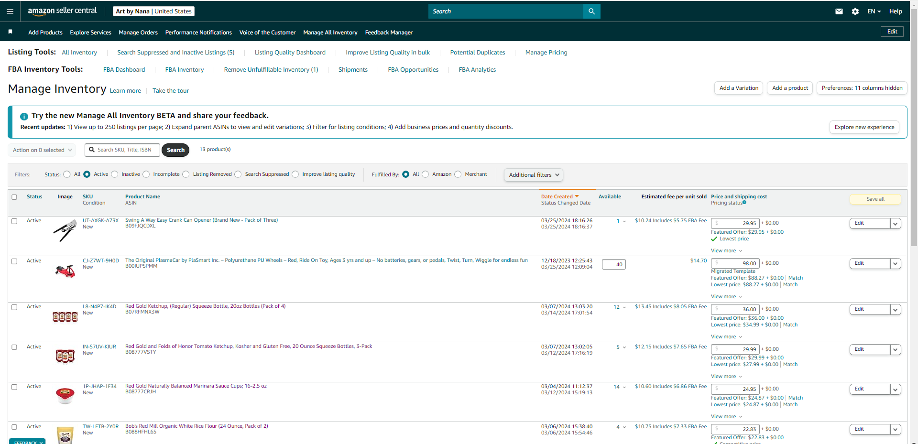The image size is (918, 444).
Task: Click the Save all button
Action: tap(875, 199)
